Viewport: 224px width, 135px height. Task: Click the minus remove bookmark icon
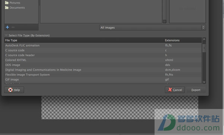click(x=13, y=27)
